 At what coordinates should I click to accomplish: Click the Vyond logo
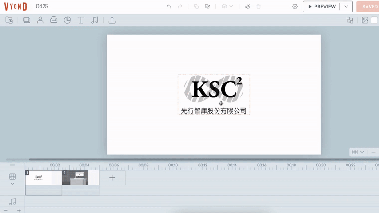click(16, 7)
